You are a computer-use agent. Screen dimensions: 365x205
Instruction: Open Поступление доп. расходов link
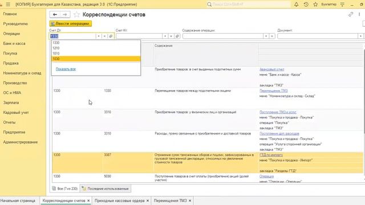pyautogui.click(x=279, y=133)
